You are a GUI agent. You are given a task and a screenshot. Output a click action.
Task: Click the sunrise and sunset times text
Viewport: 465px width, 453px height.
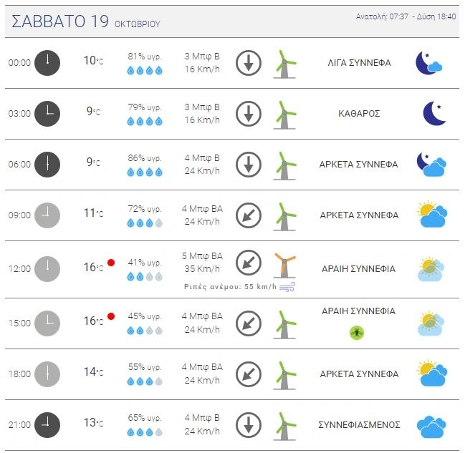coord(406,16)
